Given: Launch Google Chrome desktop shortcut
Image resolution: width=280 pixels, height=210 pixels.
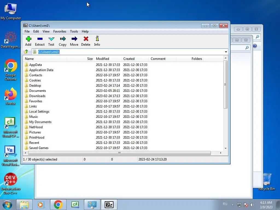Looking at the screenshot, I should pyautogui.click(x=11, y=70).
